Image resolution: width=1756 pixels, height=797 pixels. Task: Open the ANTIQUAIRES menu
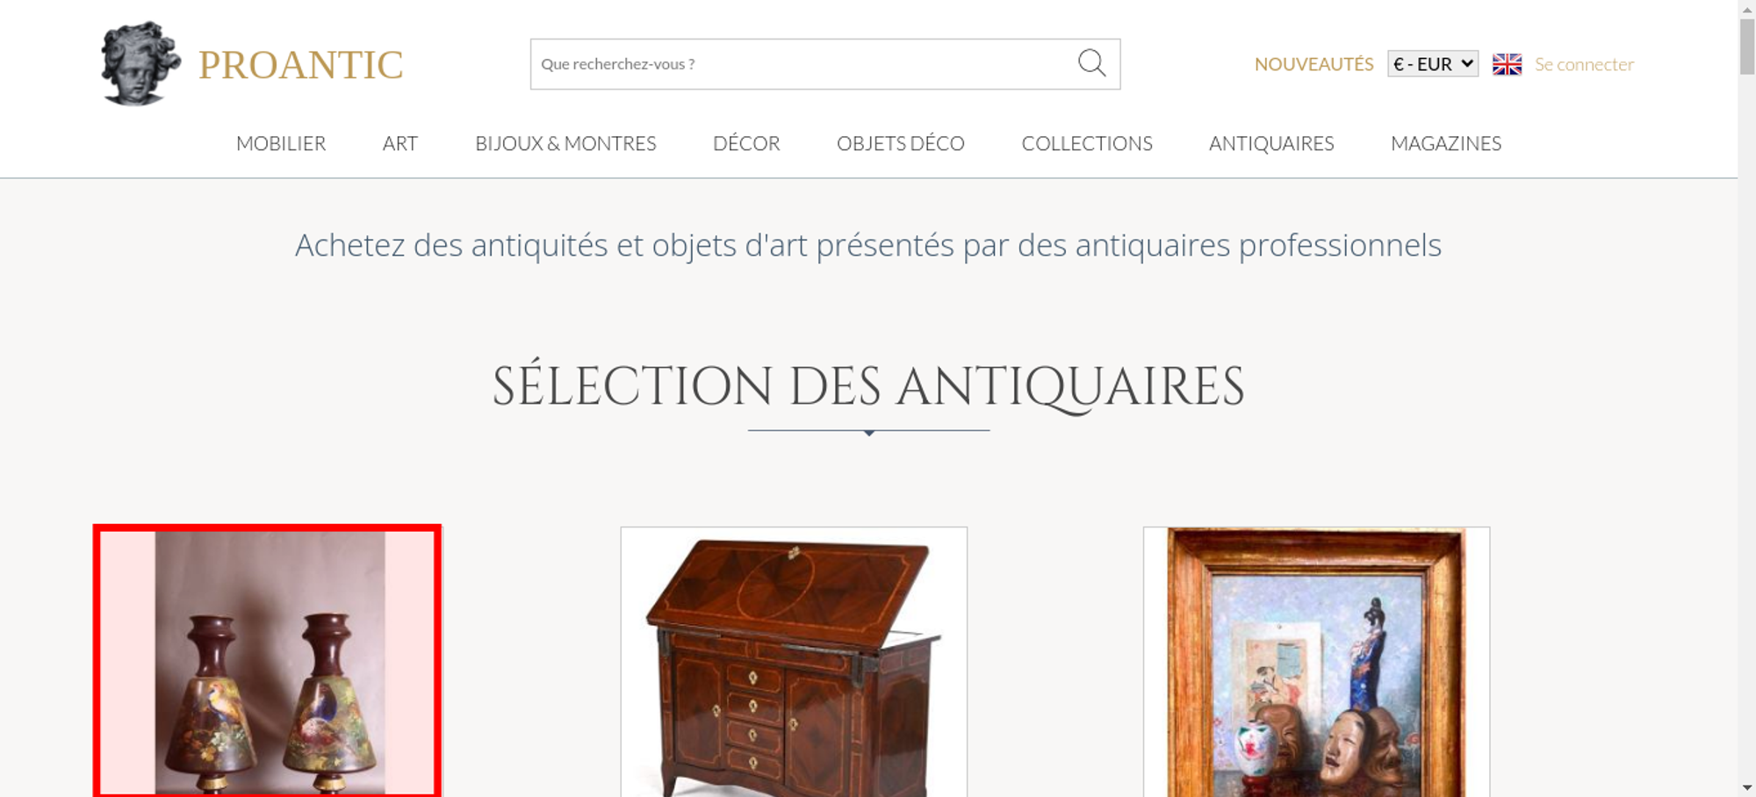(1271, 143)
